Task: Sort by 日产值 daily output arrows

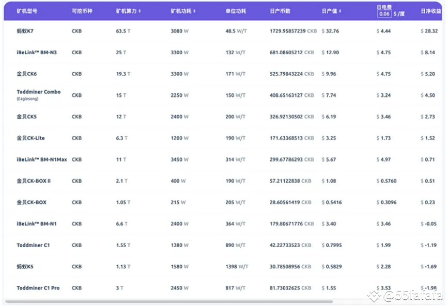Action: coord(340,11)
